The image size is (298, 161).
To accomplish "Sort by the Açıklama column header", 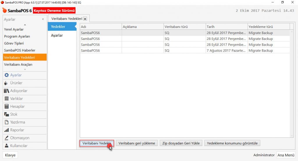I will (x=143, y=26).
